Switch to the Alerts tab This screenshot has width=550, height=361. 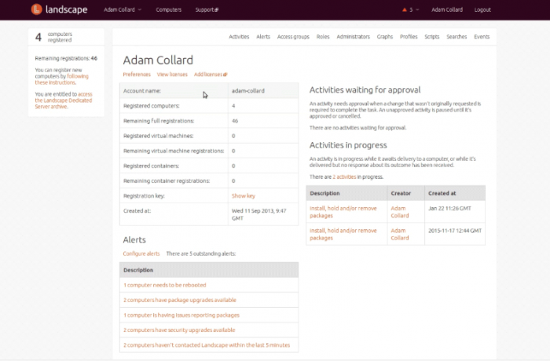coord(263,37)
